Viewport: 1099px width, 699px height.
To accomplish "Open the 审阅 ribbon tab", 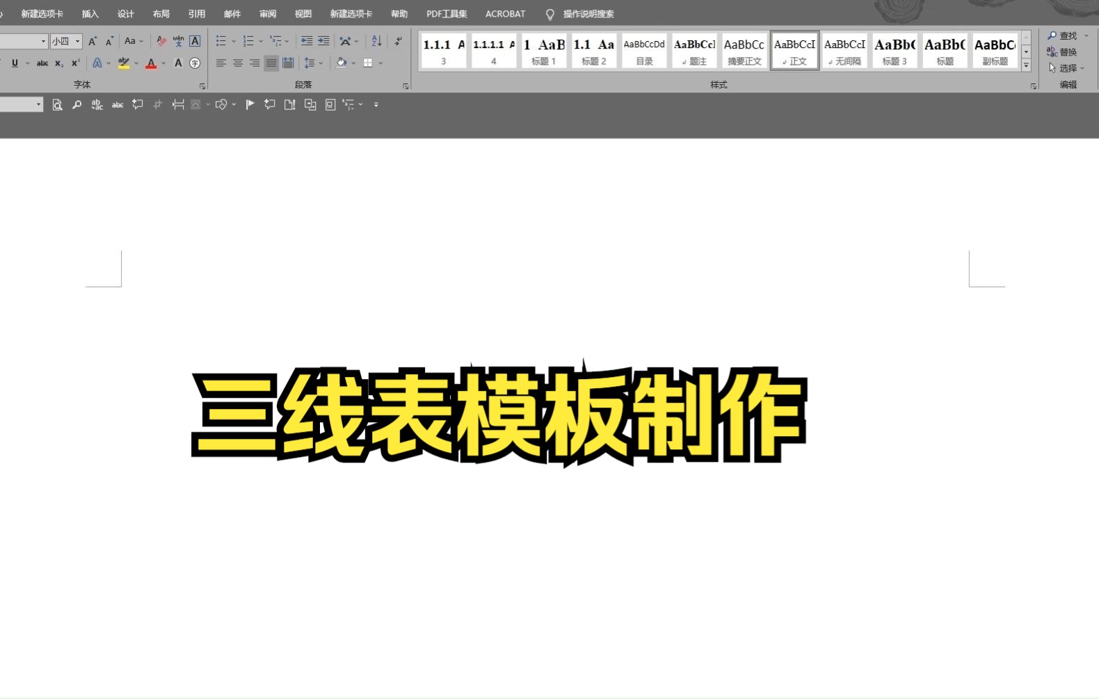I will click(268, 14).
